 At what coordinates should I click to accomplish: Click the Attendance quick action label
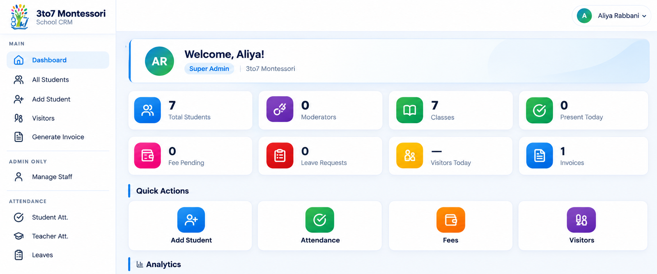click(320, 240)
